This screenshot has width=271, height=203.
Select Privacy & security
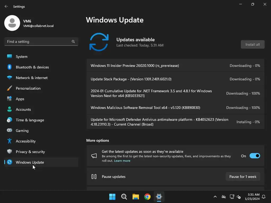[x=41, y=151]
